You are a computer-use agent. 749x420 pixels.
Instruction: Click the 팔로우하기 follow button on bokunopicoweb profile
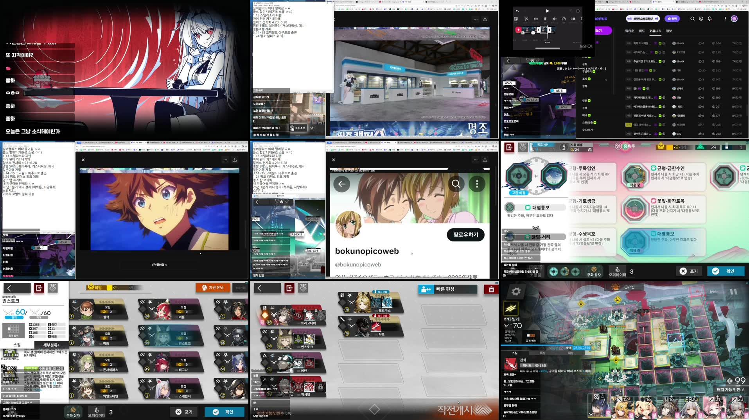tap(465, 235)
